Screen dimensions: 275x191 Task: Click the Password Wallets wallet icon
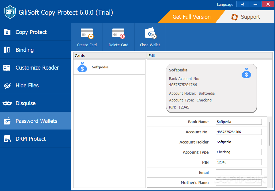click(7, 121)
